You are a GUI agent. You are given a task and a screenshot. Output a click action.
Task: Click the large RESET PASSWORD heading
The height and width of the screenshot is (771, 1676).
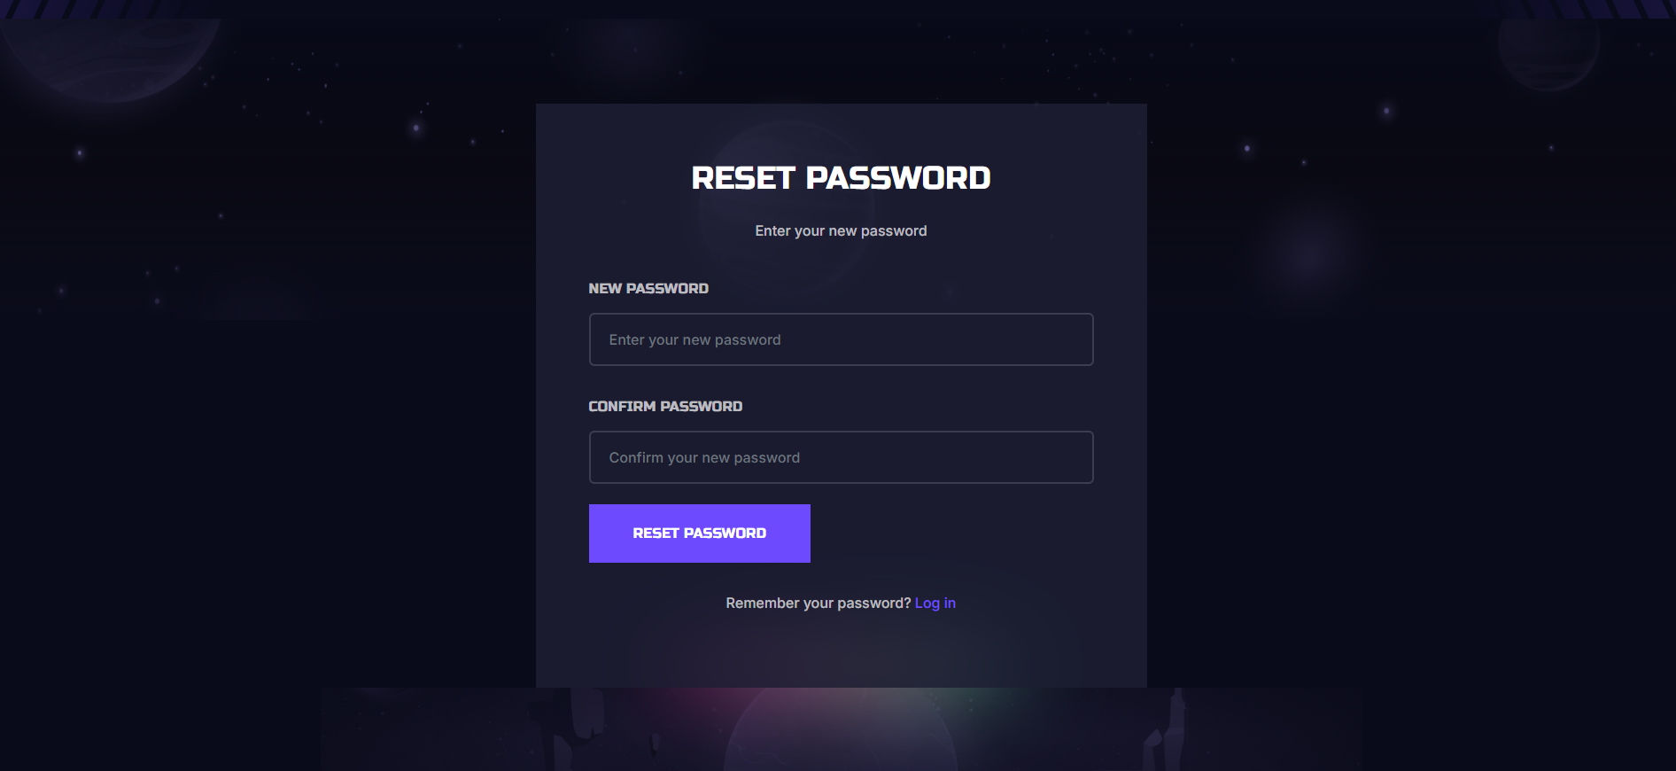841,178
